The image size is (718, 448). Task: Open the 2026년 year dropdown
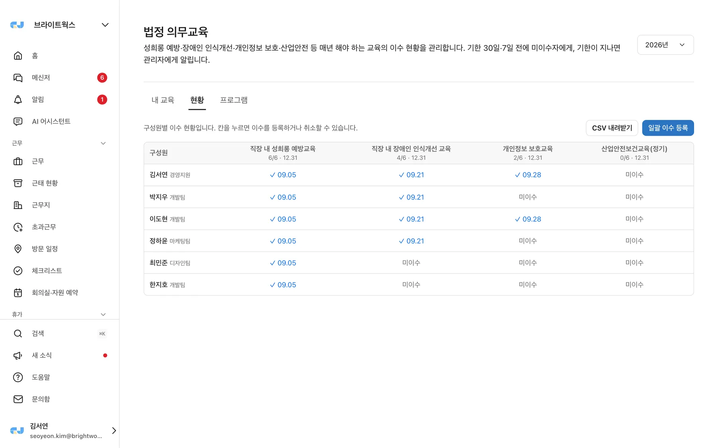pos(665,45)
